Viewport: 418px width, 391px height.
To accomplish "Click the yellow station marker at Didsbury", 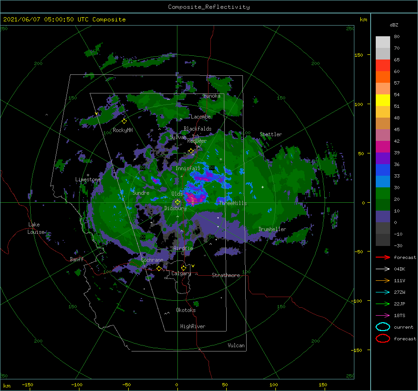I will pos(177,202).
